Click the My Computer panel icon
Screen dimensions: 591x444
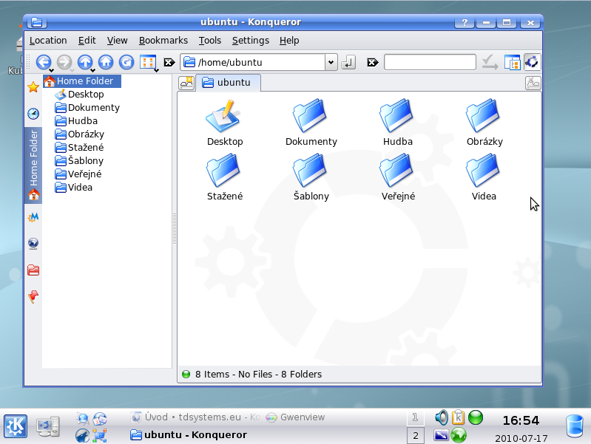click(47, 427)
